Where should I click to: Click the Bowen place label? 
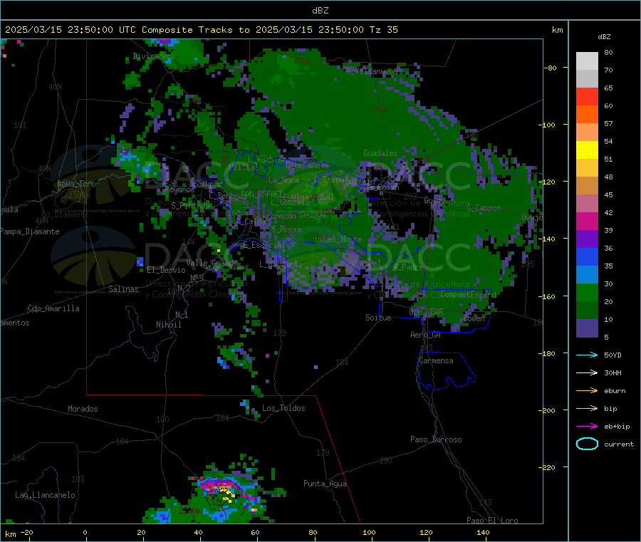474,318
